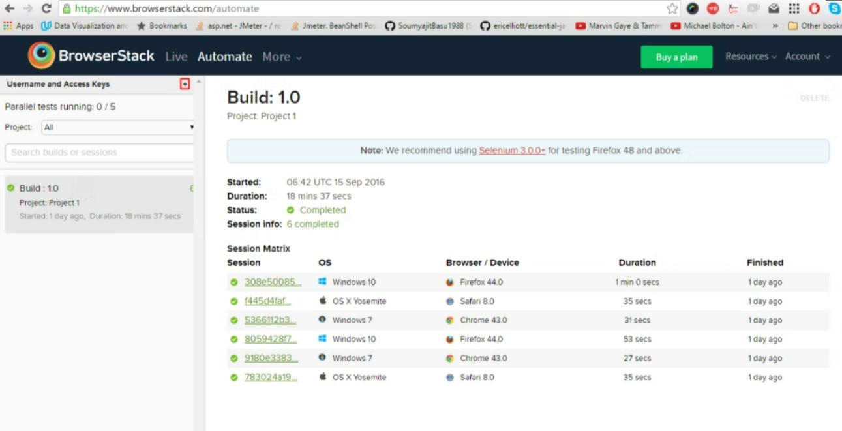Expand the More menu in header

282,57
